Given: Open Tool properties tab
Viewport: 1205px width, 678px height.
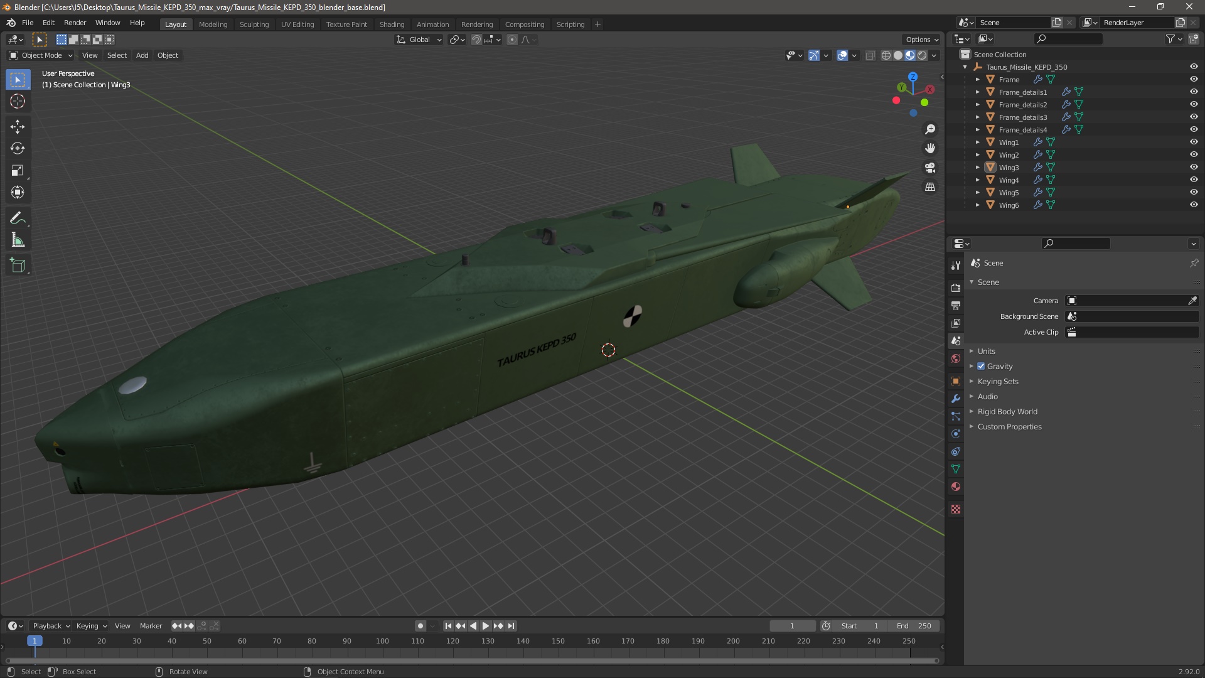Looking at the screenshot, I should [x=956, y=266].
